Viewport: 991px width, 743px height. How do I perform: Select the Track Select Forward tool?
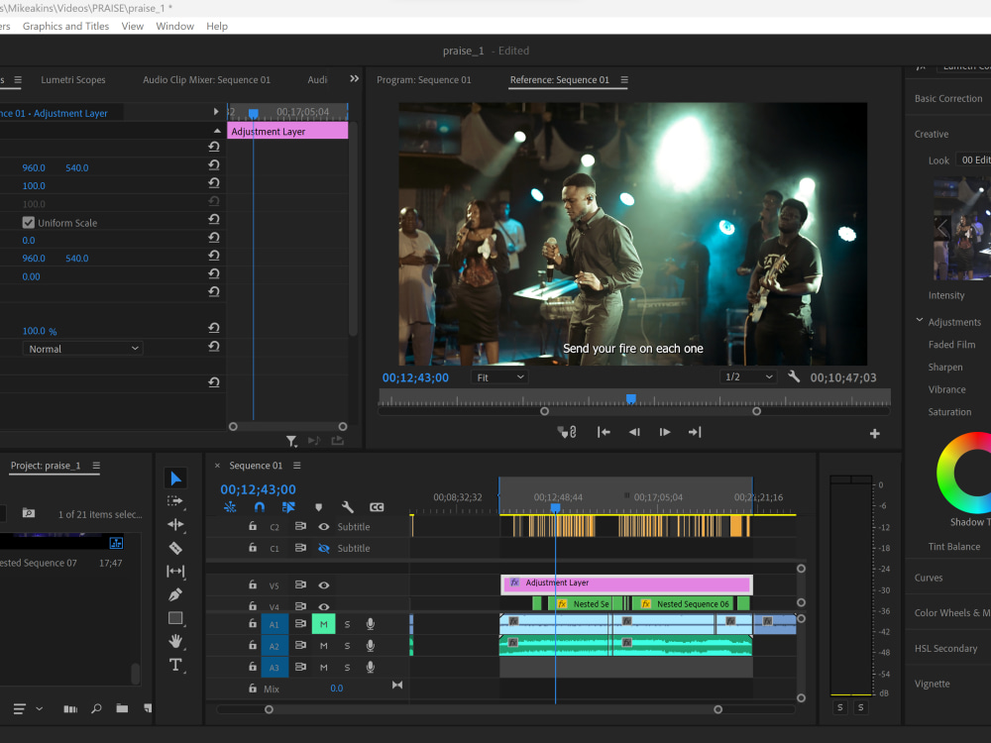tap(175, 499)
